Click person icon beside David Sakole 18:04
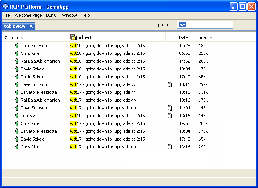258x188 pixels. 17,69
